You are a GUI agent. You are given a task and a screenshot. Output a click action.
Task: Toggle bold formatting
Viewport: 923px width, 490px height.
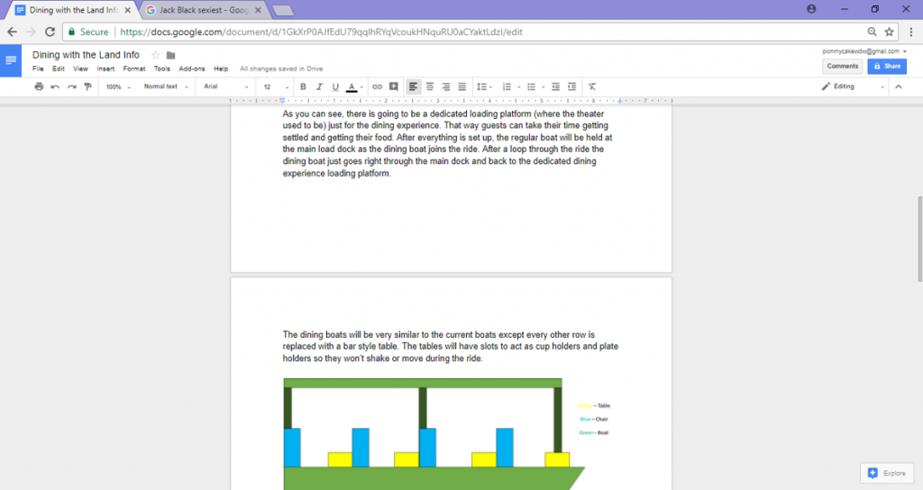(x=304, y=86)
